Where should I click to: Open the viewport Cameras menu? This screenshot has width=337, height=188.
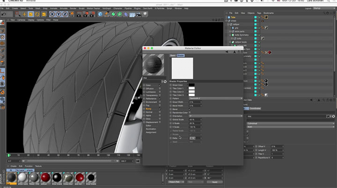[21, 20]
